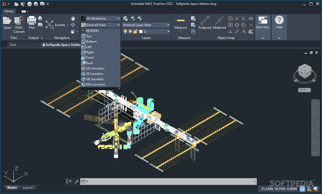Toggle layer 0 on/off lightbulb

(125, 31)
